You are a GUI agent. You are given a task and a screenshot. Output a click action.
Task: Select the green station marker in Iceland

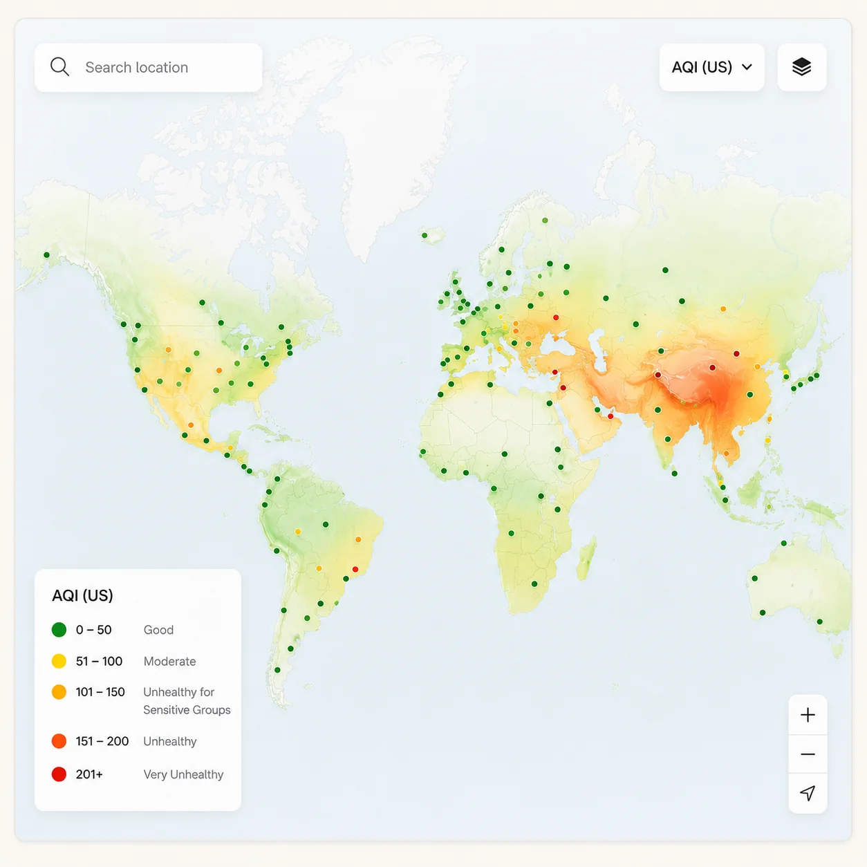[425, 236]
